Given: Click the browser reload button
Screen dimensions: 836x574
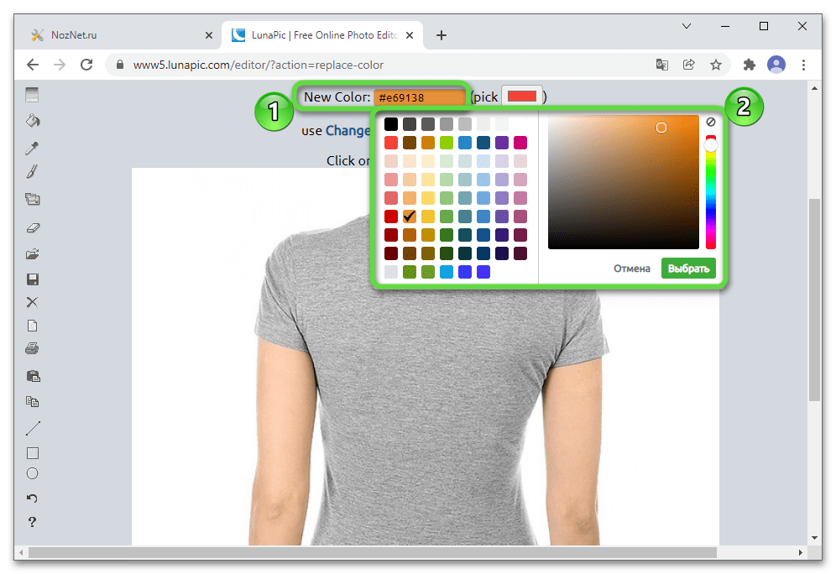Looking at the screenshot, I should 86,65.
